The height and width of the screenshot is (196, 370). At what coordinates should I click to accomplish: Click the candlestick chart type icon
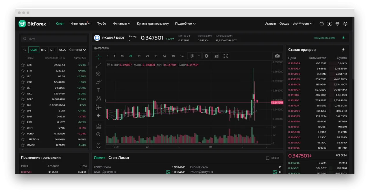point(192,56)
